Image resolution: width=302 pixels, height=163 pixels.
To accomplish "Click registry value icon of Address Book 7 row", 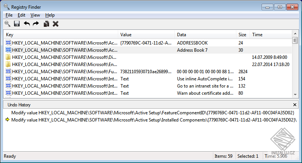I will [x=8, y=50].
